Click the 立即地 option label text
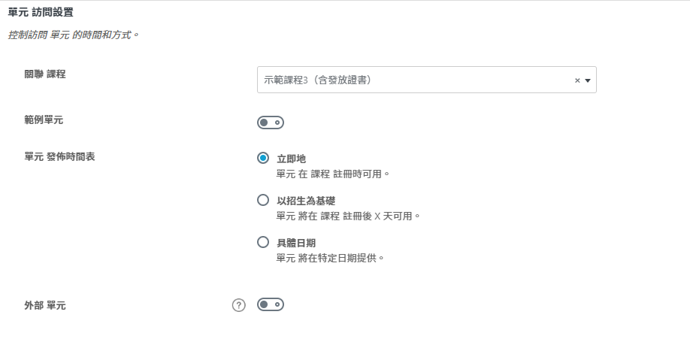 pyautogui.click(x=291, y=159)
